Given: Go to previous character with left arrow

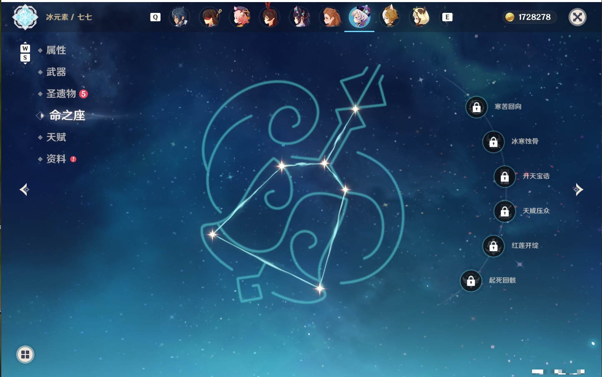Looking at the screenshot, I should coord(25,190).
